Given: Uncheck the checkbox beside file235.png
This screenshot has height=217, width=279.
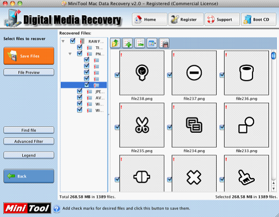Looking at the screenshot, I should tap(117, 127).
